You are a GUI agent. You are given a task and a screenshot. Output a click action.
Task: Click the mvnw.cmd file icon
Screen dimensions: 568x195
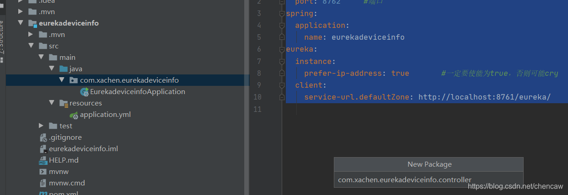click(43, 183)
